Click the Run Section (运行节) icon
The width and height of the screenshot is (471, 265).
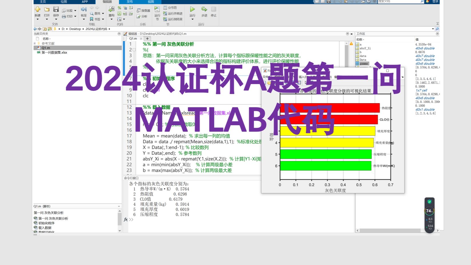point(157,9)
